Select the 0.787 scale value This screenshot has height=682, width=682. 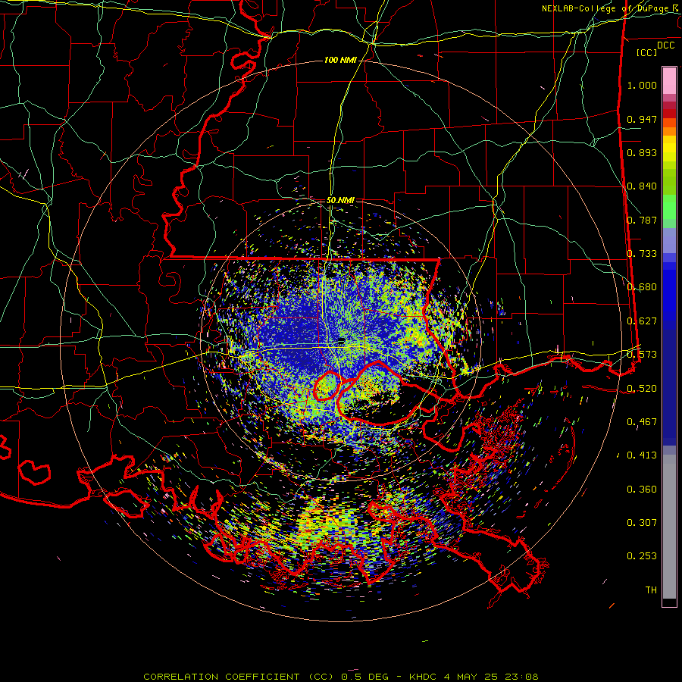click(642, 220)
